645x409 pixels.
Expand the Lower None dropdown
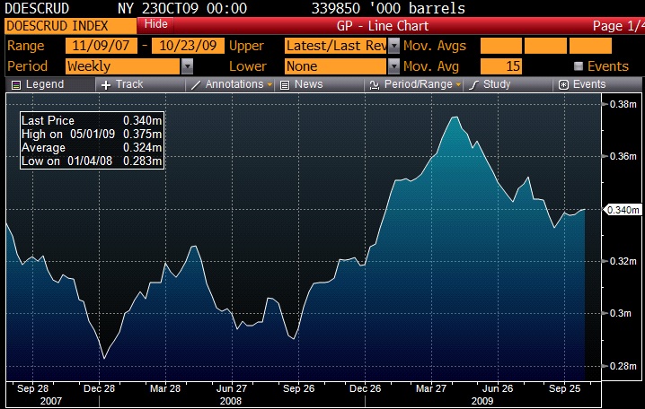click(393, 65)
